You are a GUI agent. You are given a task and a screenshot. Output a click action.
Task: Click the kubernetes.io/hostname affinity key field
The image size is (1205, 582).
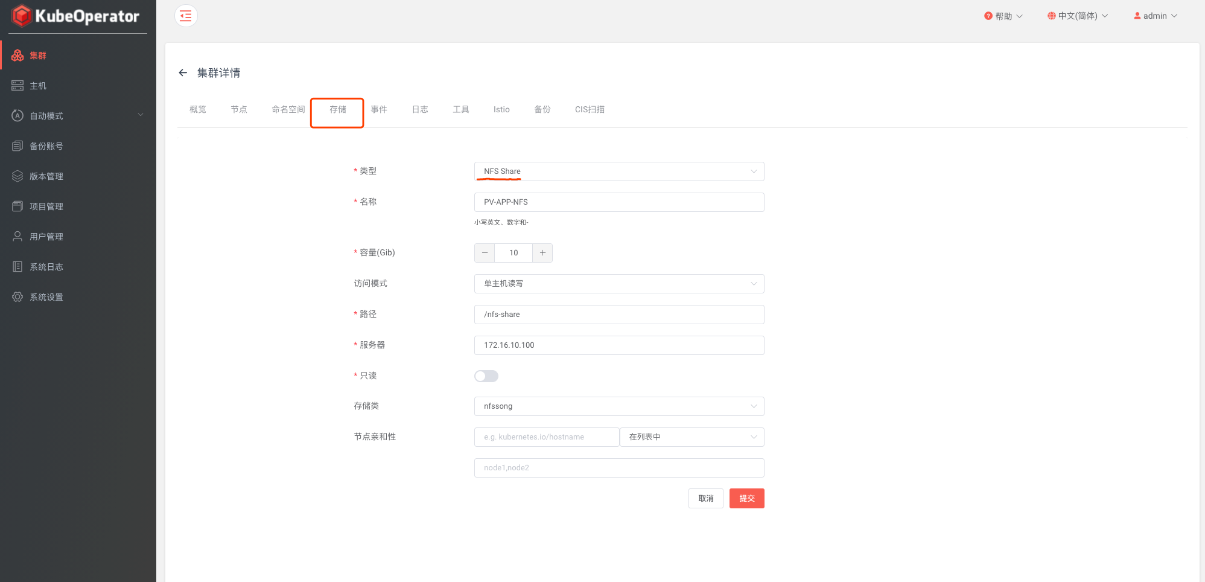[x=547, y=437]
